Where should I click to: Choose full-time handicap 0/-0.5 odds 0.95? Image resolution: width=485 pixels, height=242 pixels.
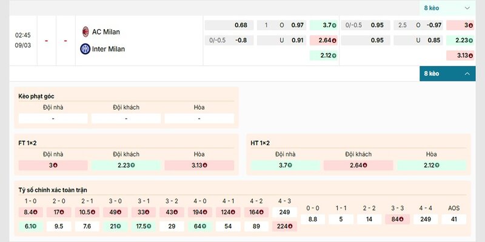(x=366, y=25)
